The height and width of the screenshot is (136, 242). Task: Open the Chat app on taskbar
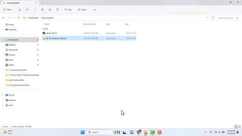132,132
